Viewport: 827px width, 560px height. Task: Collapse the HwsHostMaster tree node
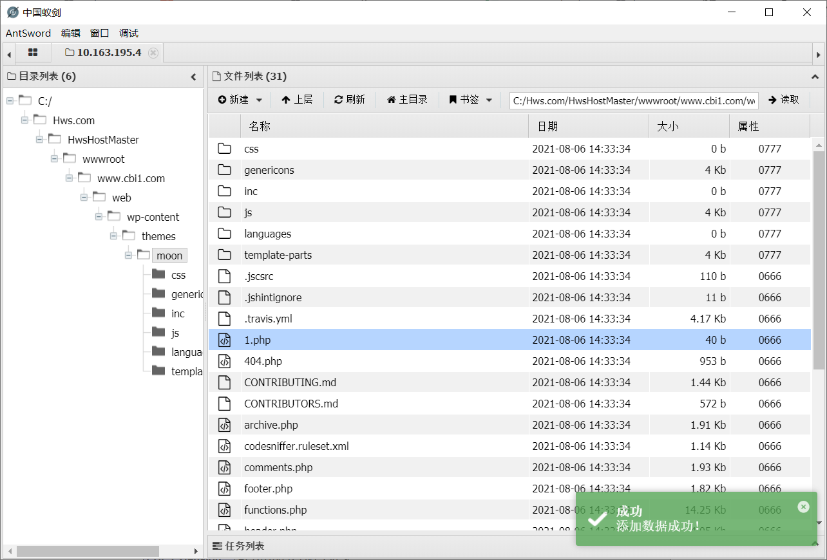(40, 140)
